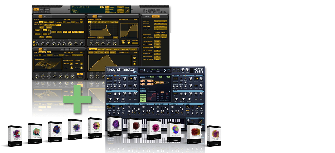Click the EQ routing block
The width and height of the screenshot is (335, 153).
(78, 32)
